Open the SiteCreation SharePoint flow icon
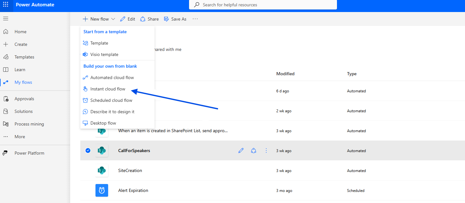 pyautogui.click(x=101, y=171)
